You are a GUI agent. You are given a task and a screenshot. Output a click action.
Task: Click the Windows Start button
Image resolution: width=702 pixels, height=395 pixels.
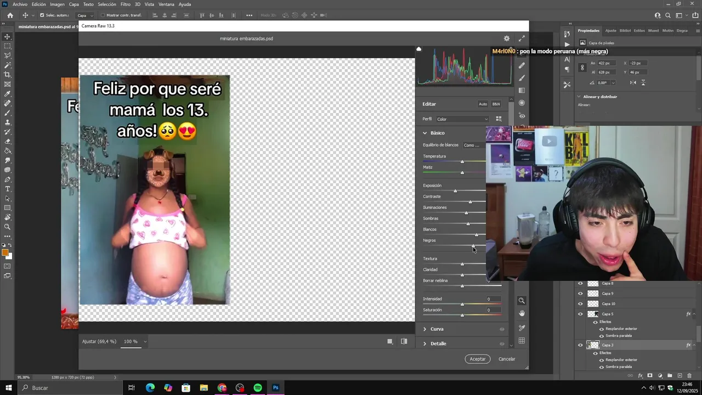(8, 388)
